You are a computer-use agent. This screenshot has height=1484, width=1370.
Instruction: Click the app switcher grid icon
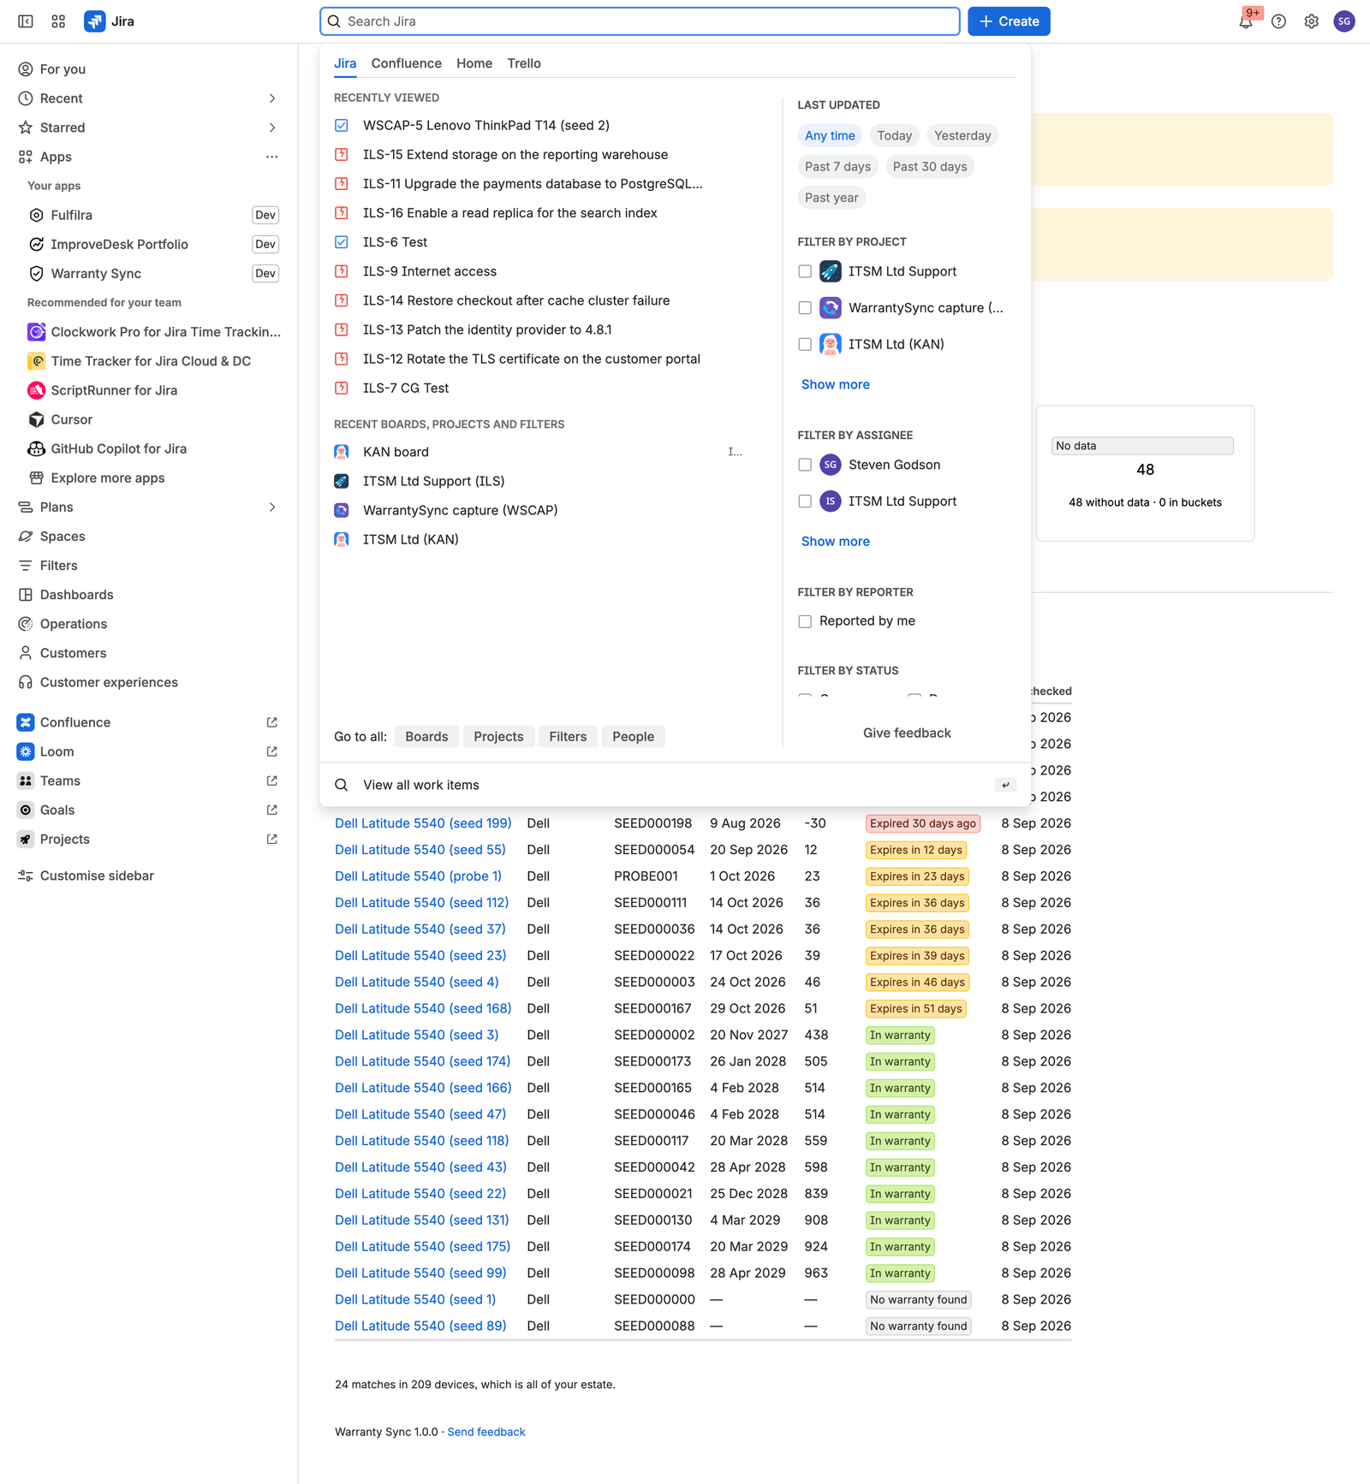tap(58, 21)
